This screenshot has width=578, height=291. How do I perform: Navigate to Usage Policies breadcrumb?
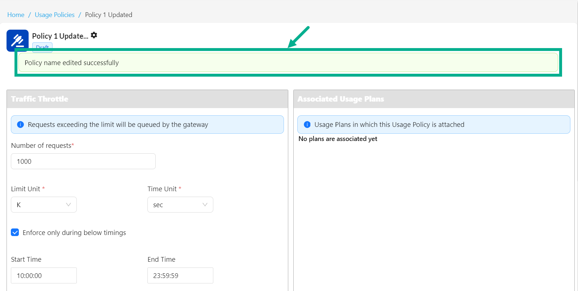point(55,15)
